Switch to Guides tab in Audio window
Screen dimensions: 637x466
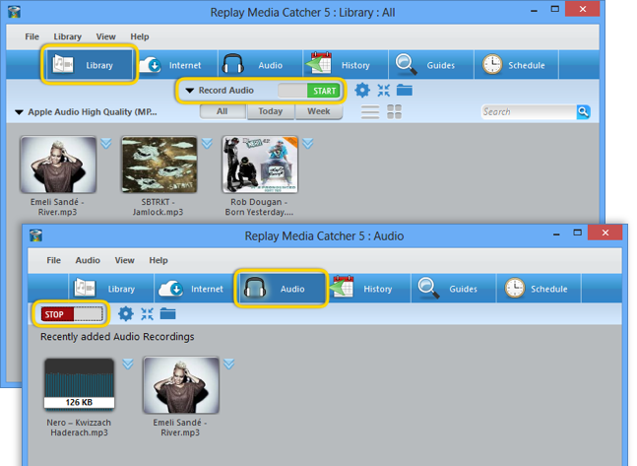pyautogui.click(x=453, y=289)
